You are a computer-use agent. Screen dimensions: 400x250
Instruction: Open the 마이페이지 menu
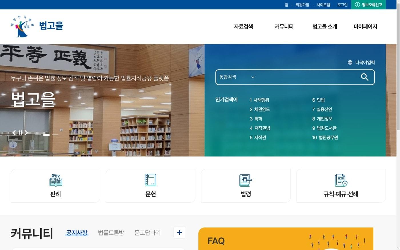pos(365,27)
